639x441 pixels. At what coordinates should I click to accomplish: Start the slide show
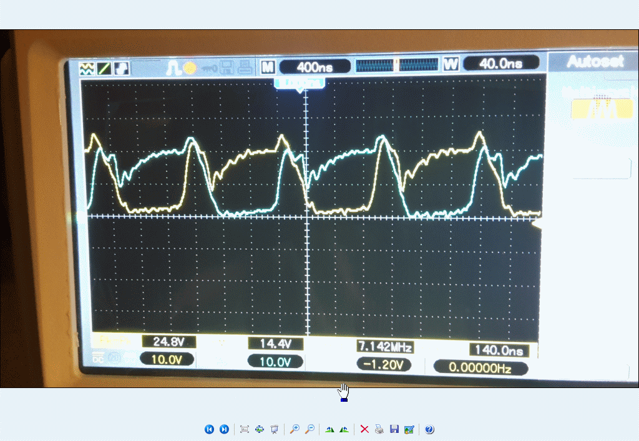pos(274,429)
